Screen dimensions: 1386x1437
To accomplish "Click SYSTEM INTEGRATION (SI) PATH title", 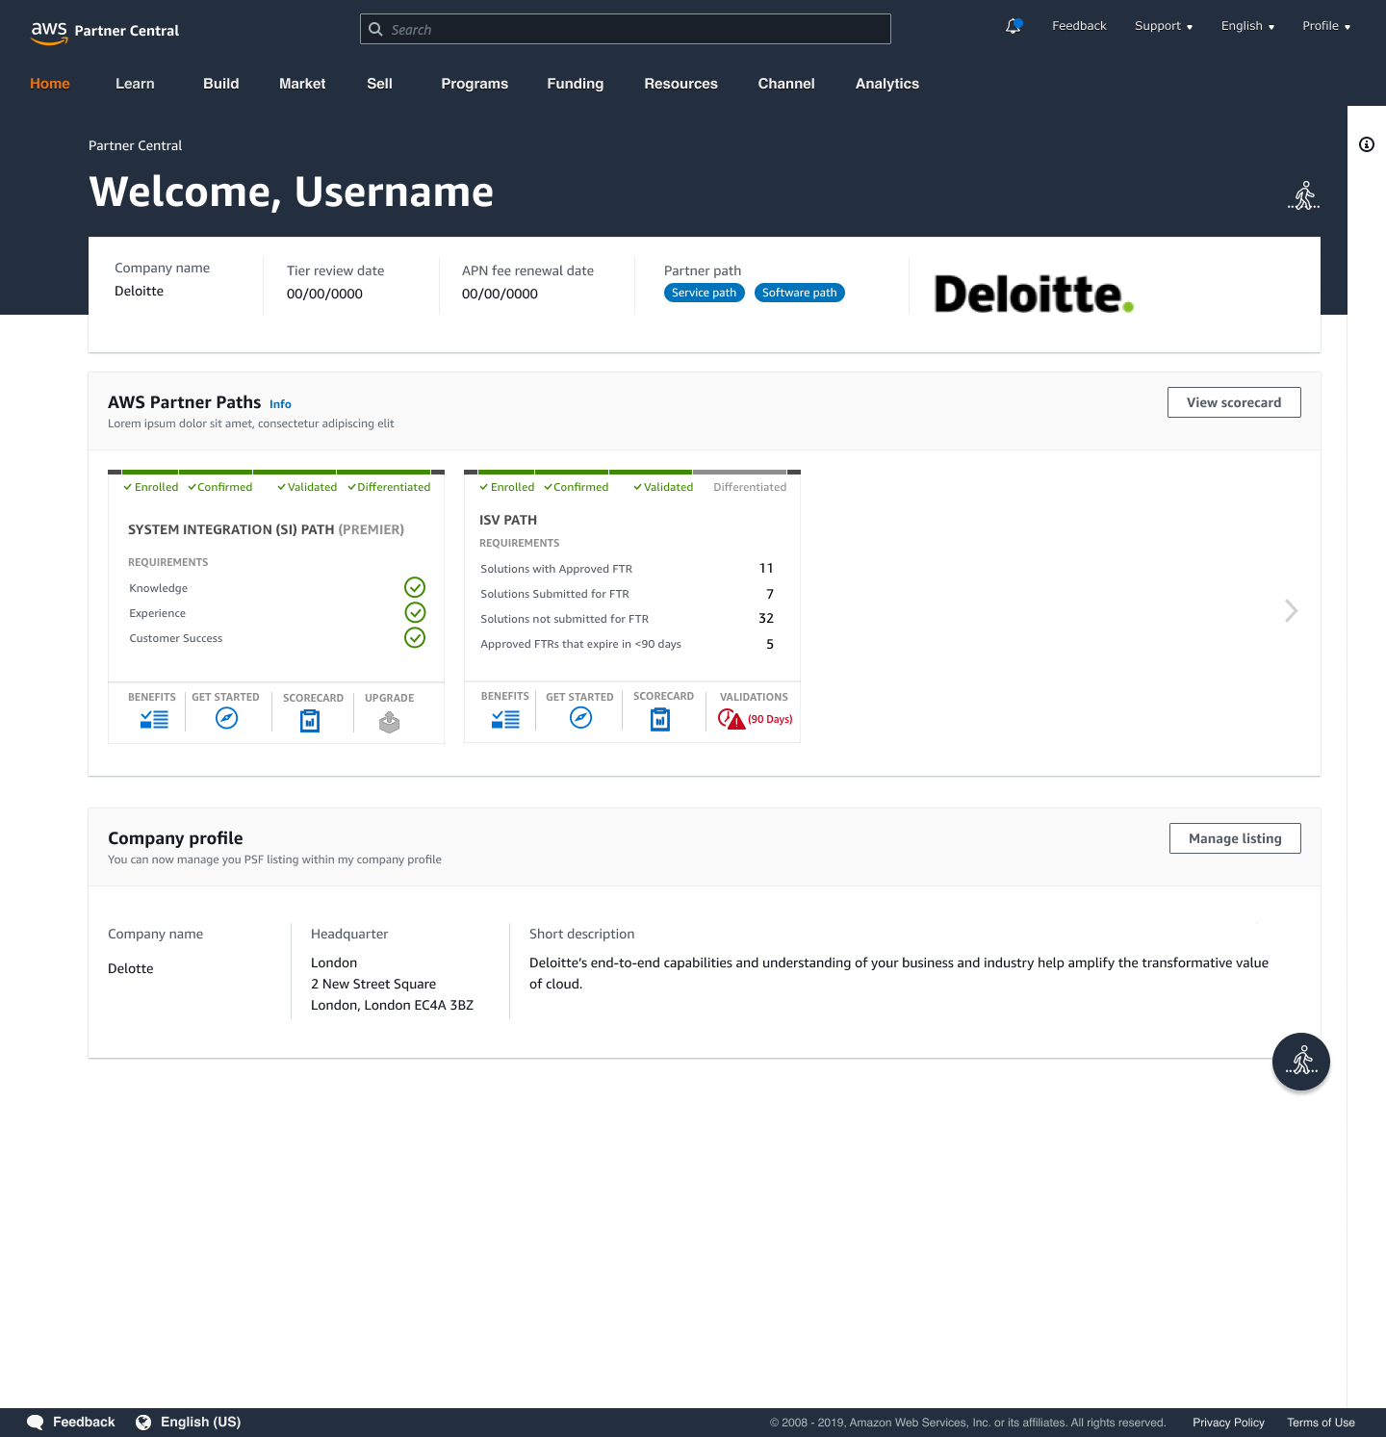I will point(266,529).
